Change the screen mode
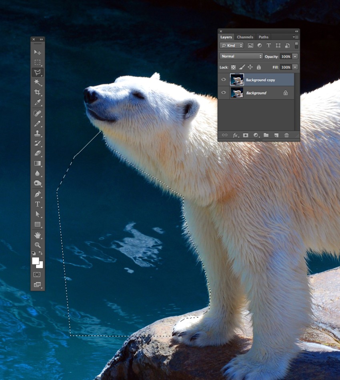 pos(37,284)
